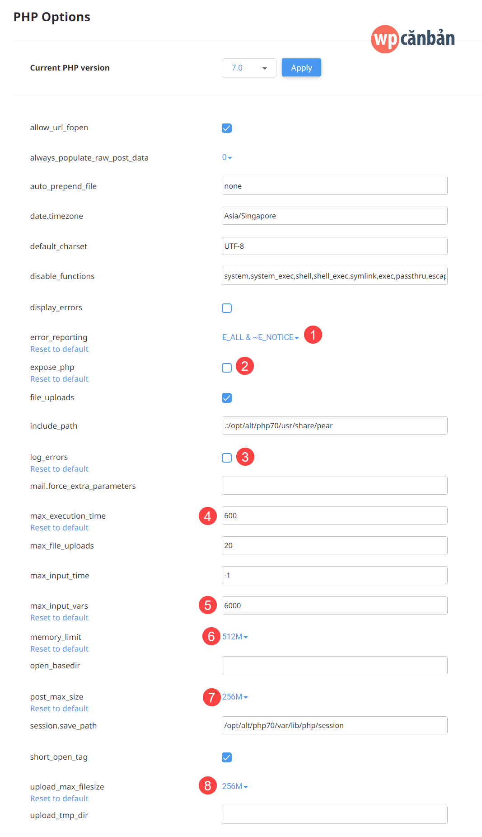Screen dimensions: 482x837
Task: Click the Apply button
Action: [x=301, y=67]
